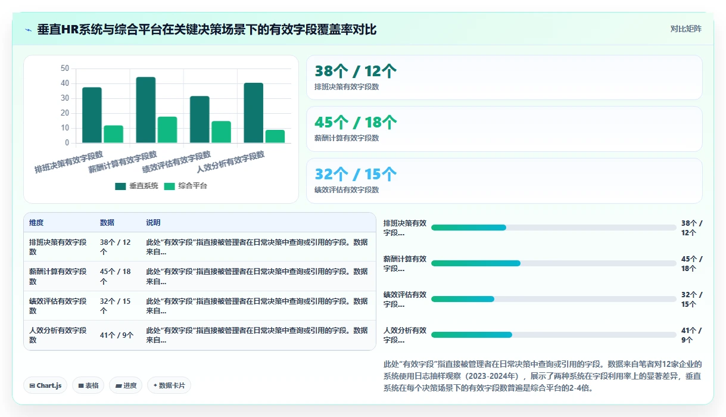Click the 38个 / 12个 table data cell
Viewport: 726px width, 417px height.
pyautogui.click(x=117, y=247)
